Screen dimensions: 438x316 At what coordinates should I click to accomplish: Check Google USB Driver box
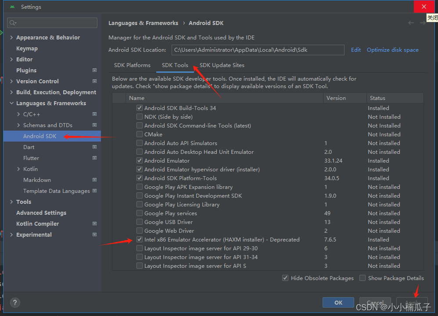(x=140, y=222)
